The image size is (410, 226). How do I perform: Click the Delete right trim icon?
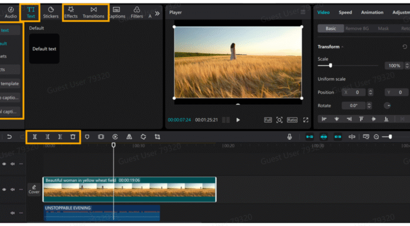coord(60,137)
